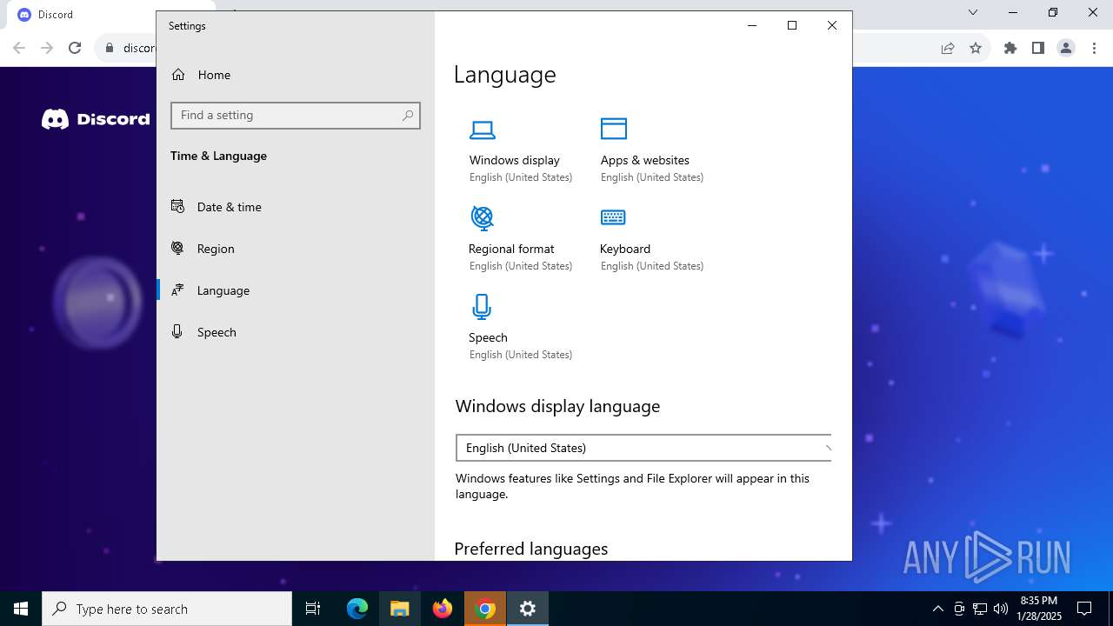
Task: Click the Date & time calendar icon
Action: point(177,206)
